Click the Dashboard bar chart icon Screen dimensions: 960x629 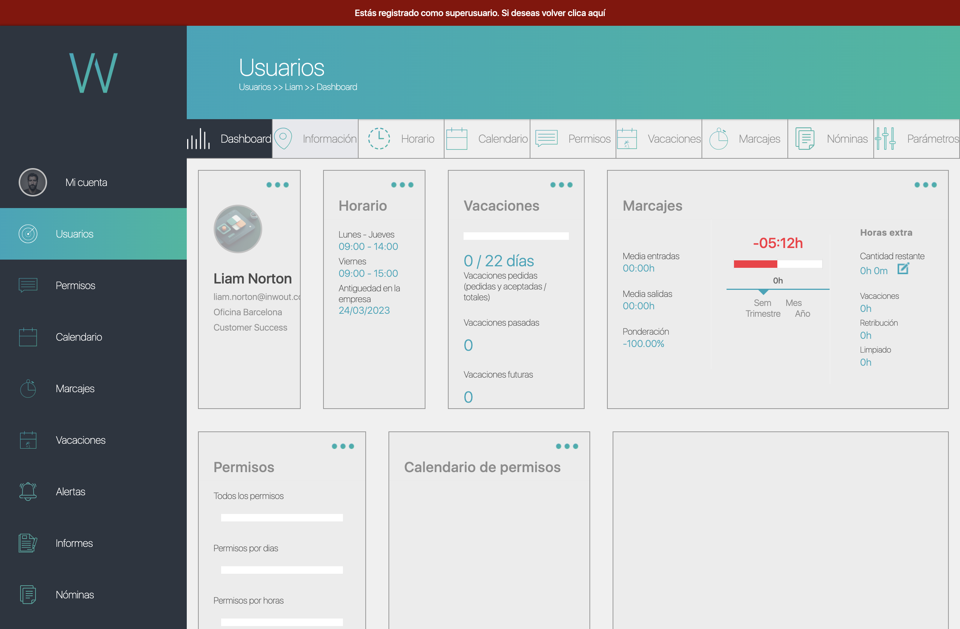click(198, 139)
